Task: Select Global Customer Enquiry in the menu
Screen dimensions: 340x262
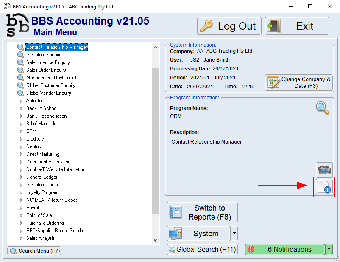Action: point(50,85)
